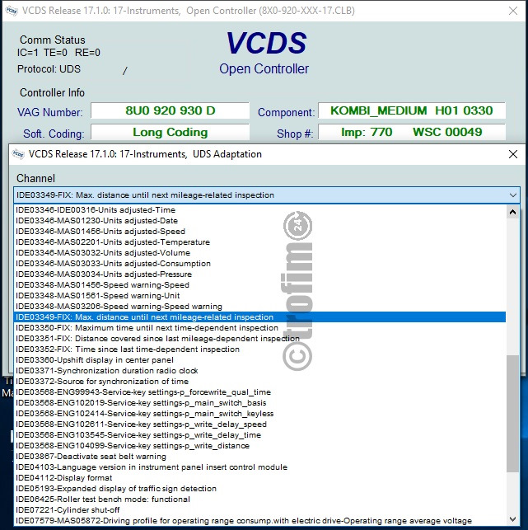Select IDE03346-MAS01230-Units adjusted-Date channel
Viewport: 528px width, 530px height.
pos(259,221)
